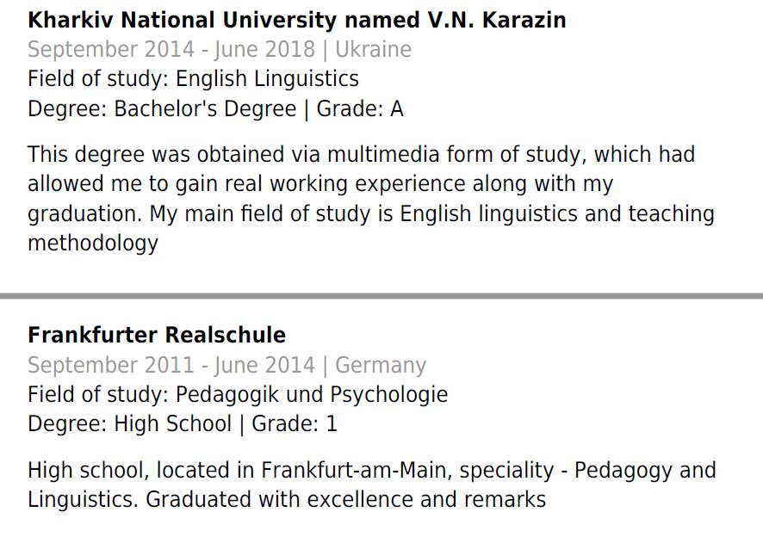
Task: Select the Degree: Bachelor's Degree text
Action: (162, 108)
